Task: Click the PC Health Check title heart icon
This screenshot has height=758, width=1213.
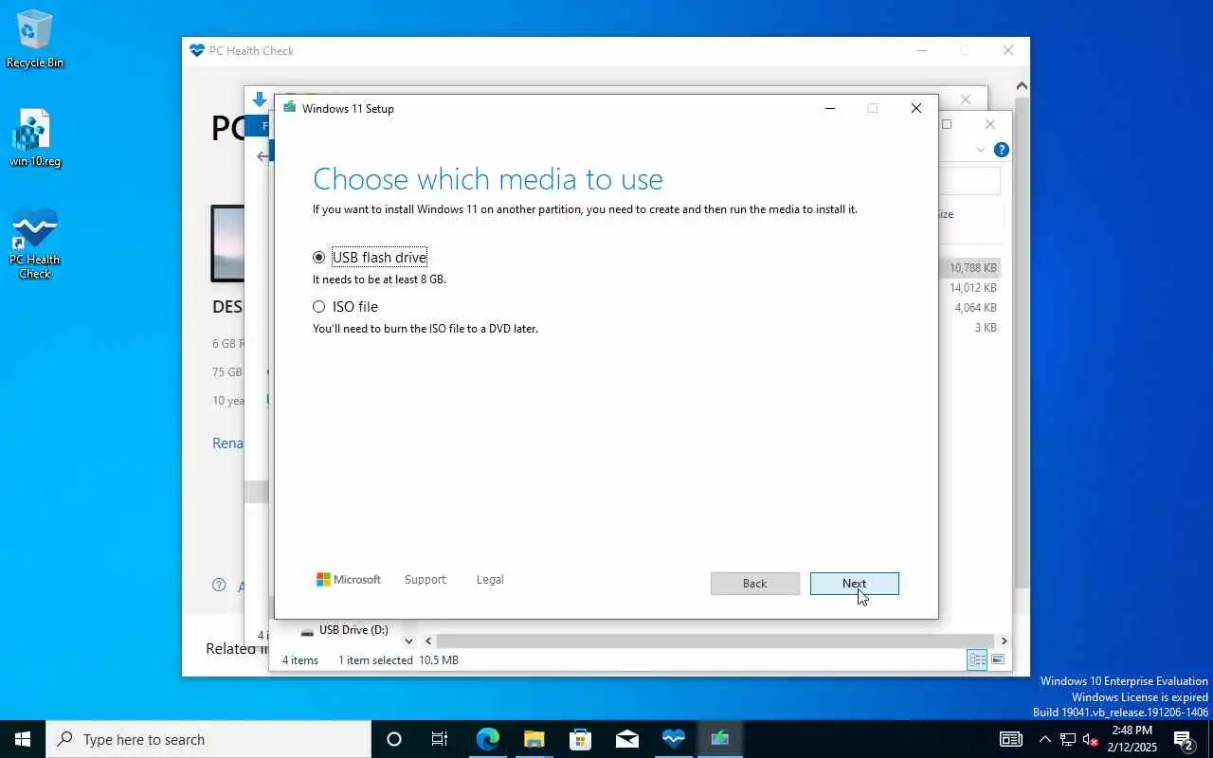Action: coord(197,51)
